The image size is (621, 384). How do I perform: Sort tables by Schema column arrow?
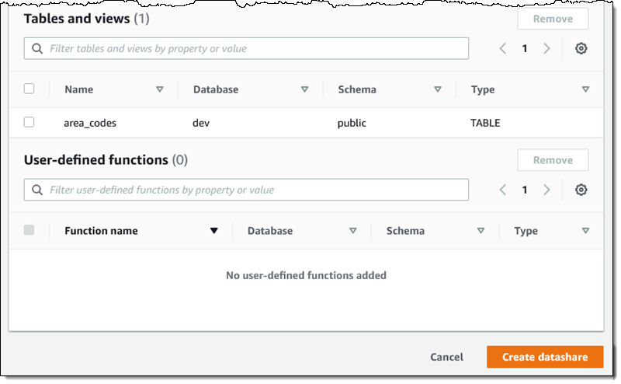pyautogui.click(x=438, y=89)
